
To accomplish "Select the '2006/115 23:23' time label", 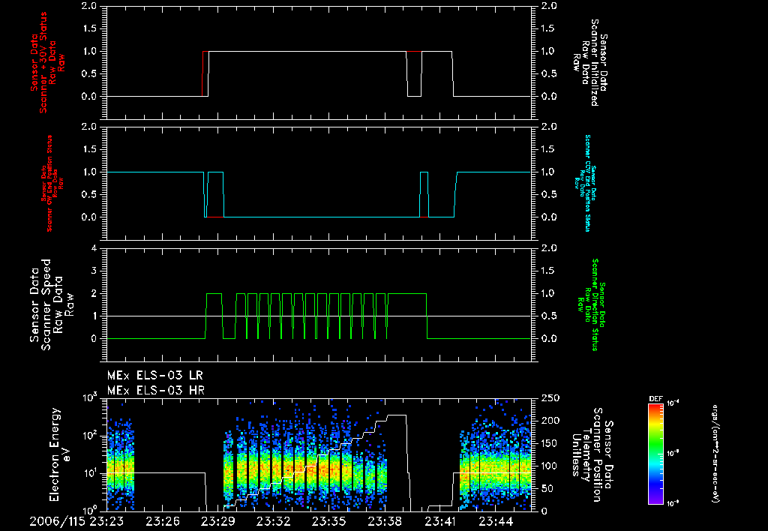I will [76, 521].
